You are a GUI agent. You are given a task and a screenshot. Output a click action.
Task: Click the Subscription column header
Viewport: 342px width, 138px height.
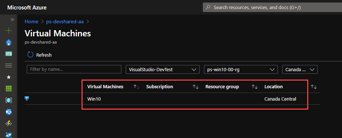click(x=160, y=86)
